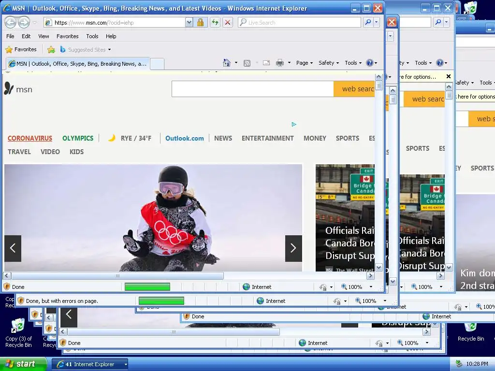Click the search magnifier in the second window

click(x=438, y=22)
